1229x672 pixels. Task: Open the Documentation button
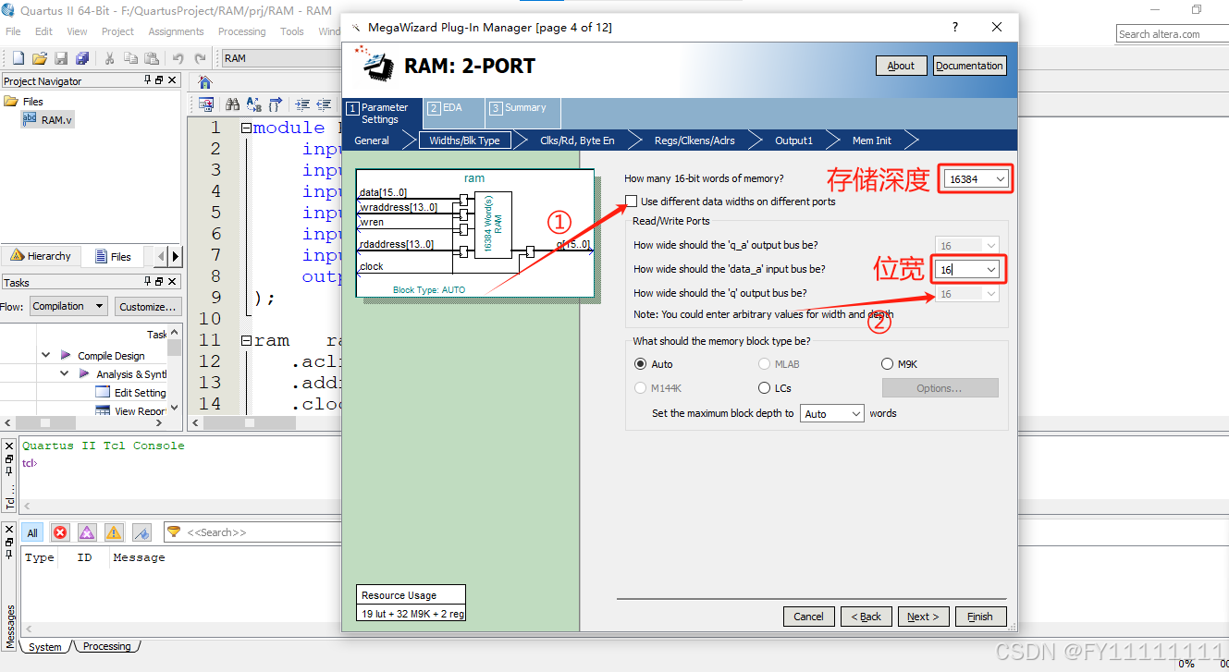969,66
